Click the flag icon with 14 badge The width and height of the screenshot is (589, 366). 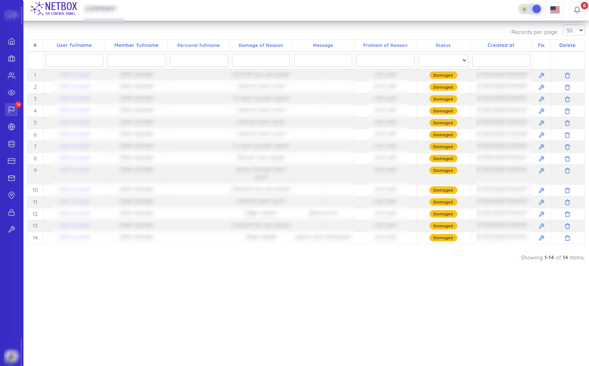click(x=12, y=110)
